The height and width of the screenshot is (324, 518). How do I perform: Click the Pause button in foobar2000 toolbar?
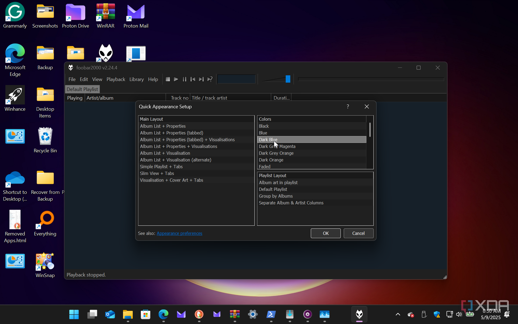[185, 79]
